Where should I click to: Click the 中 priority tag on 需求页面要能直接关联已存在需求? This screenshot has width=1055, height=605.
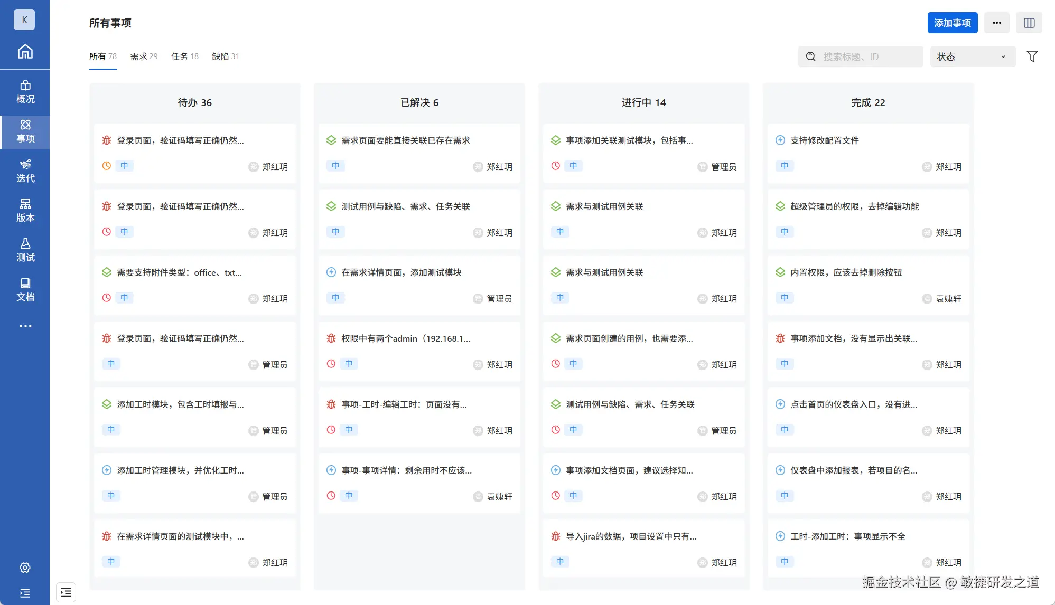click(335, 166)
